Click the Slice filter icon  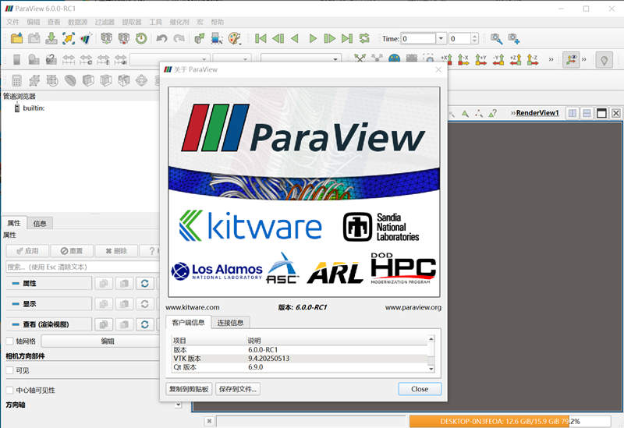click(105, 81)
